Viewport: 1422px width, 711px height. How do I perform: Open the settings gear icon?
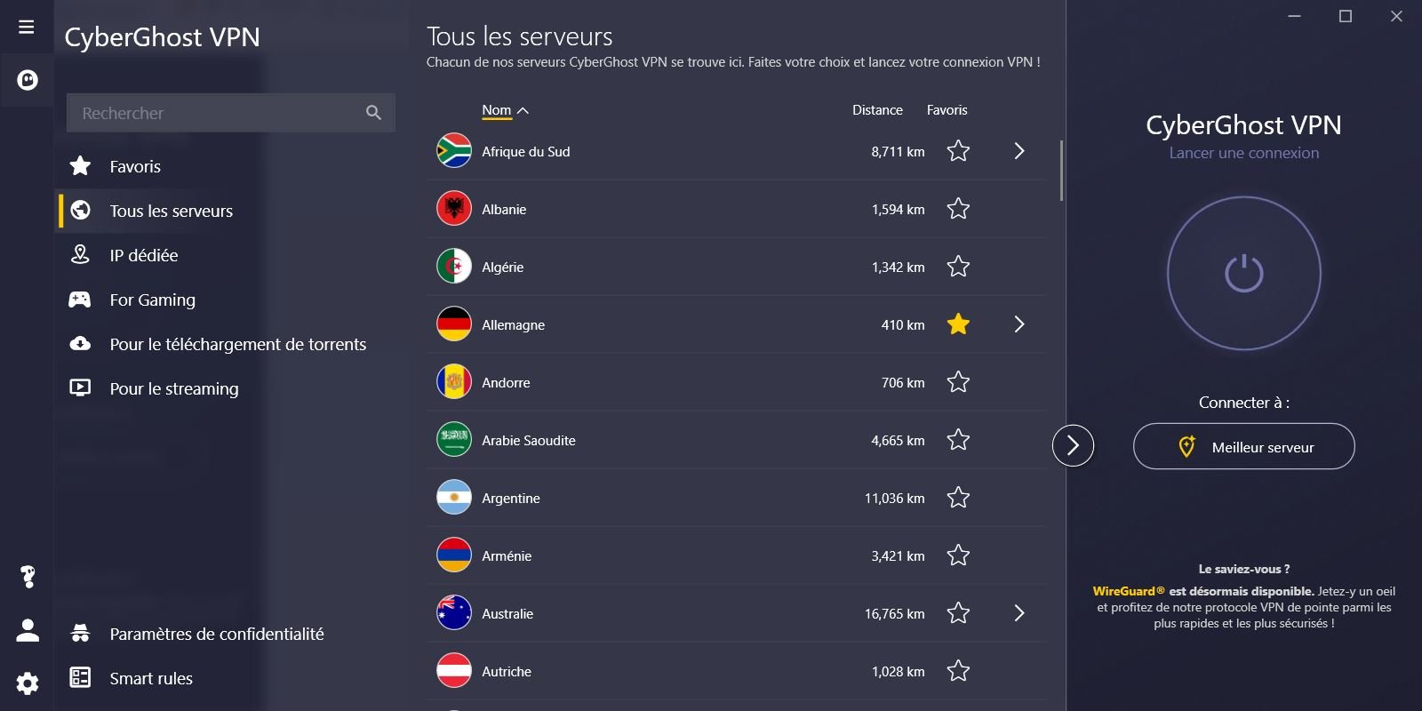28,683
